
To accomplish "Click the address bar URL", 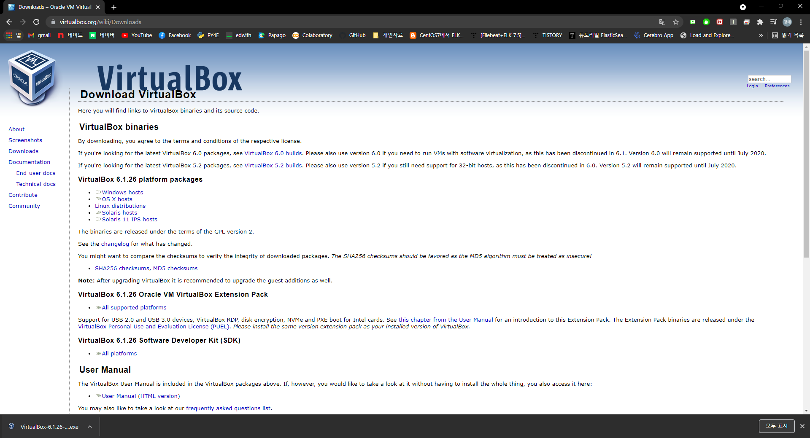I will click(100, 22).
